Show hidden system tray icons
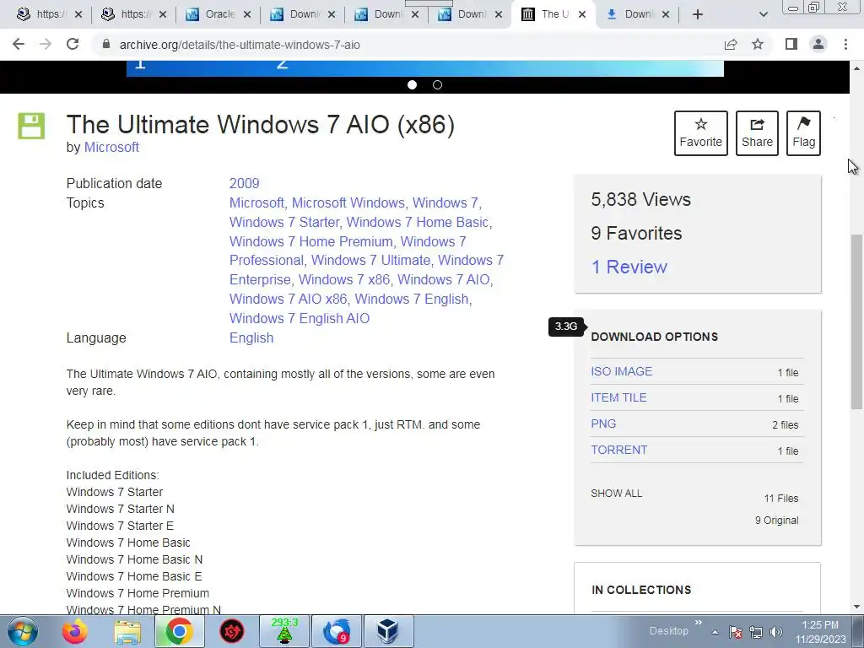The image size is (864, 648). pyautogui.click(x=715, y=632)
